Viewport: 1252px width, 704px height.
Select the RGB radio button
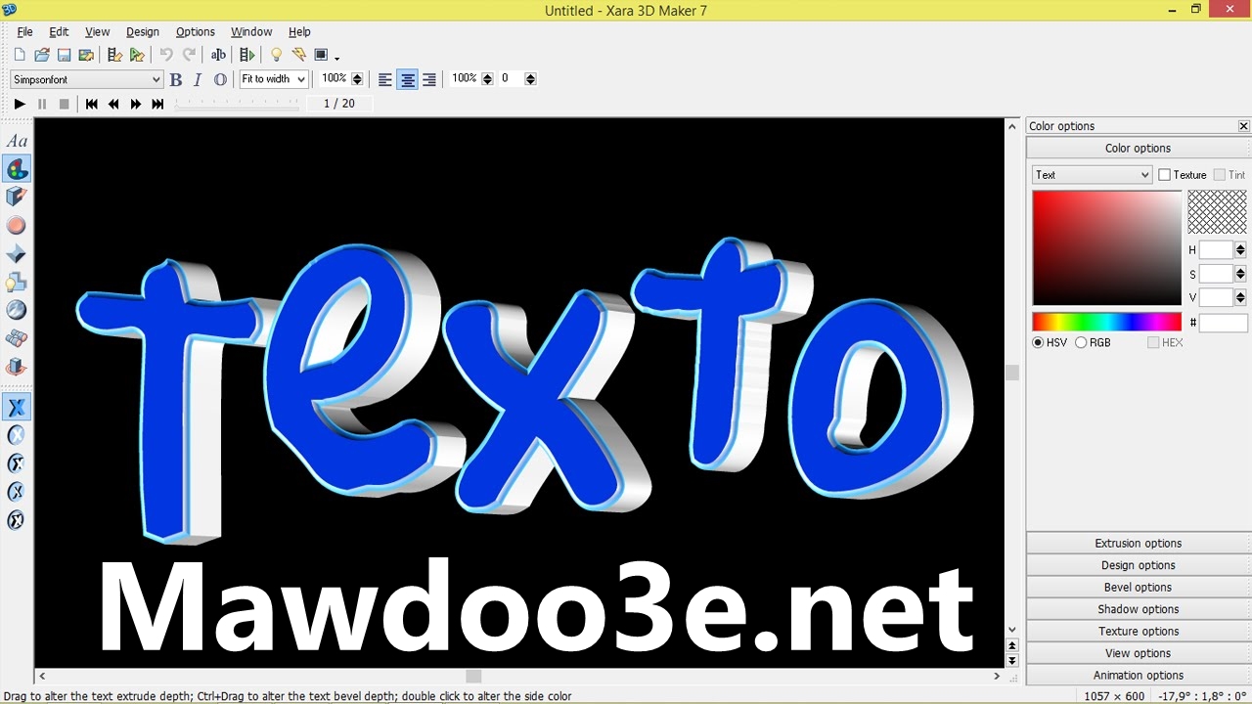click(1081, 343)
